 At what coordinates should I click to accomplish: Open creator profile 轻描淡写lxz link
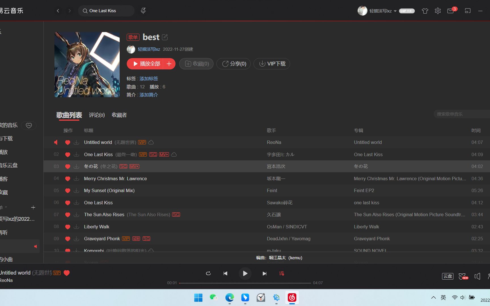point(149,49)
